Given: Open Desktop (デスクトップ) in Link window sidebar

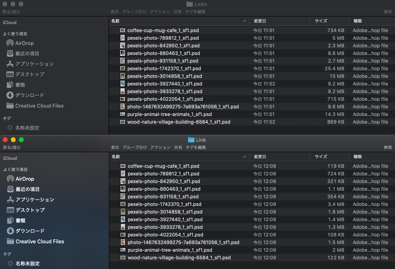Looking at the screenshot, I should click(26, 210).
